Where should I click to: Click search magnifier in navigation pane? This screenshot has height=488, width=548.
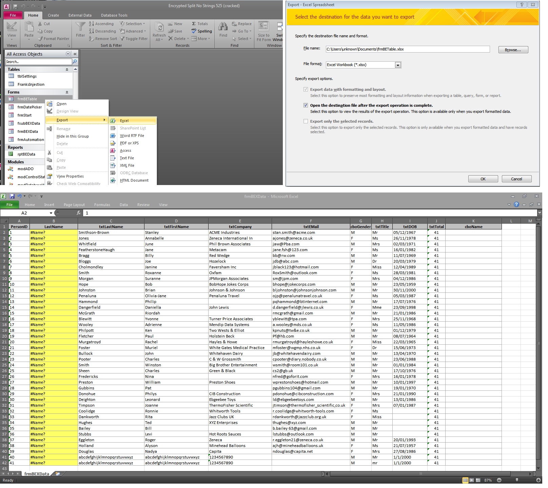(75, 61)
